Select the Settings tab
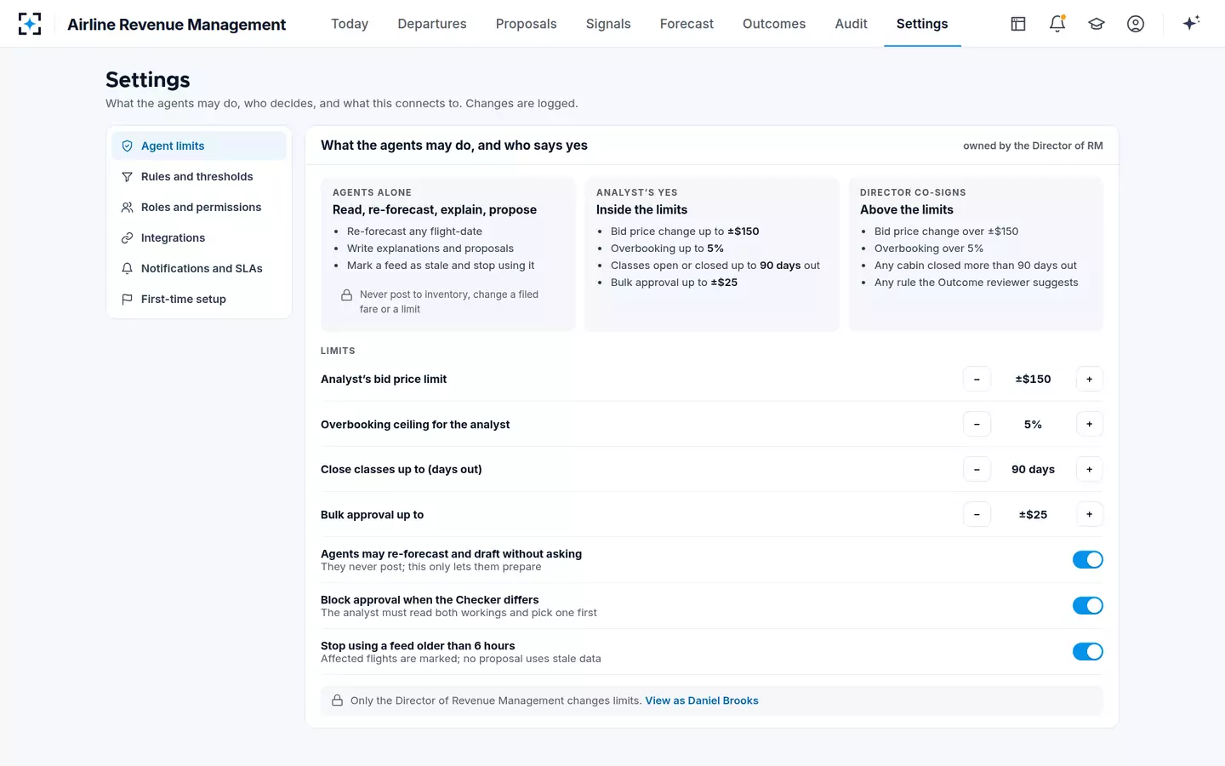The width and height of the screenshot is (1225, 766). click(922, 24)
